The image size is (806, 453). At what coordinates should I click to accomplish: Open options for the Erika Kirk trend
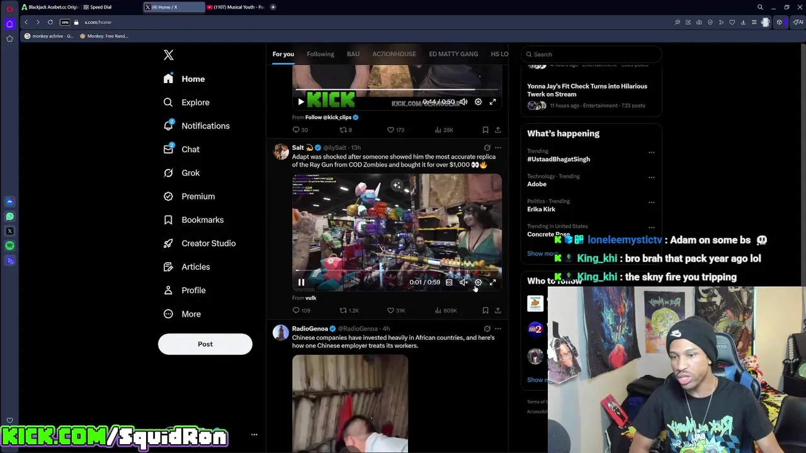(x=651, y=203)
